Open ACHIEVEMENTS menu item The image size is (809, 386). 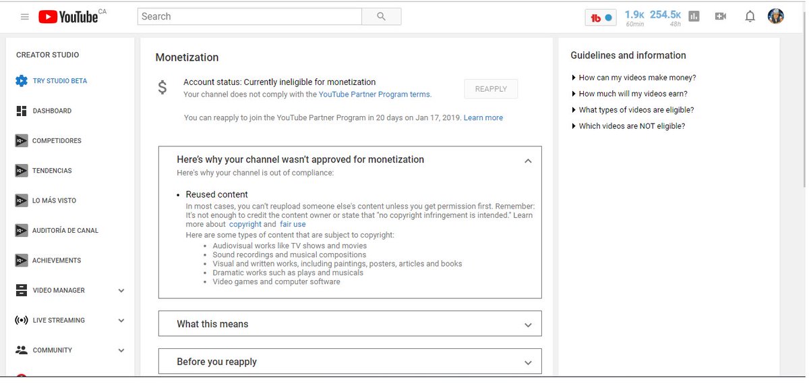coord(57,260)
